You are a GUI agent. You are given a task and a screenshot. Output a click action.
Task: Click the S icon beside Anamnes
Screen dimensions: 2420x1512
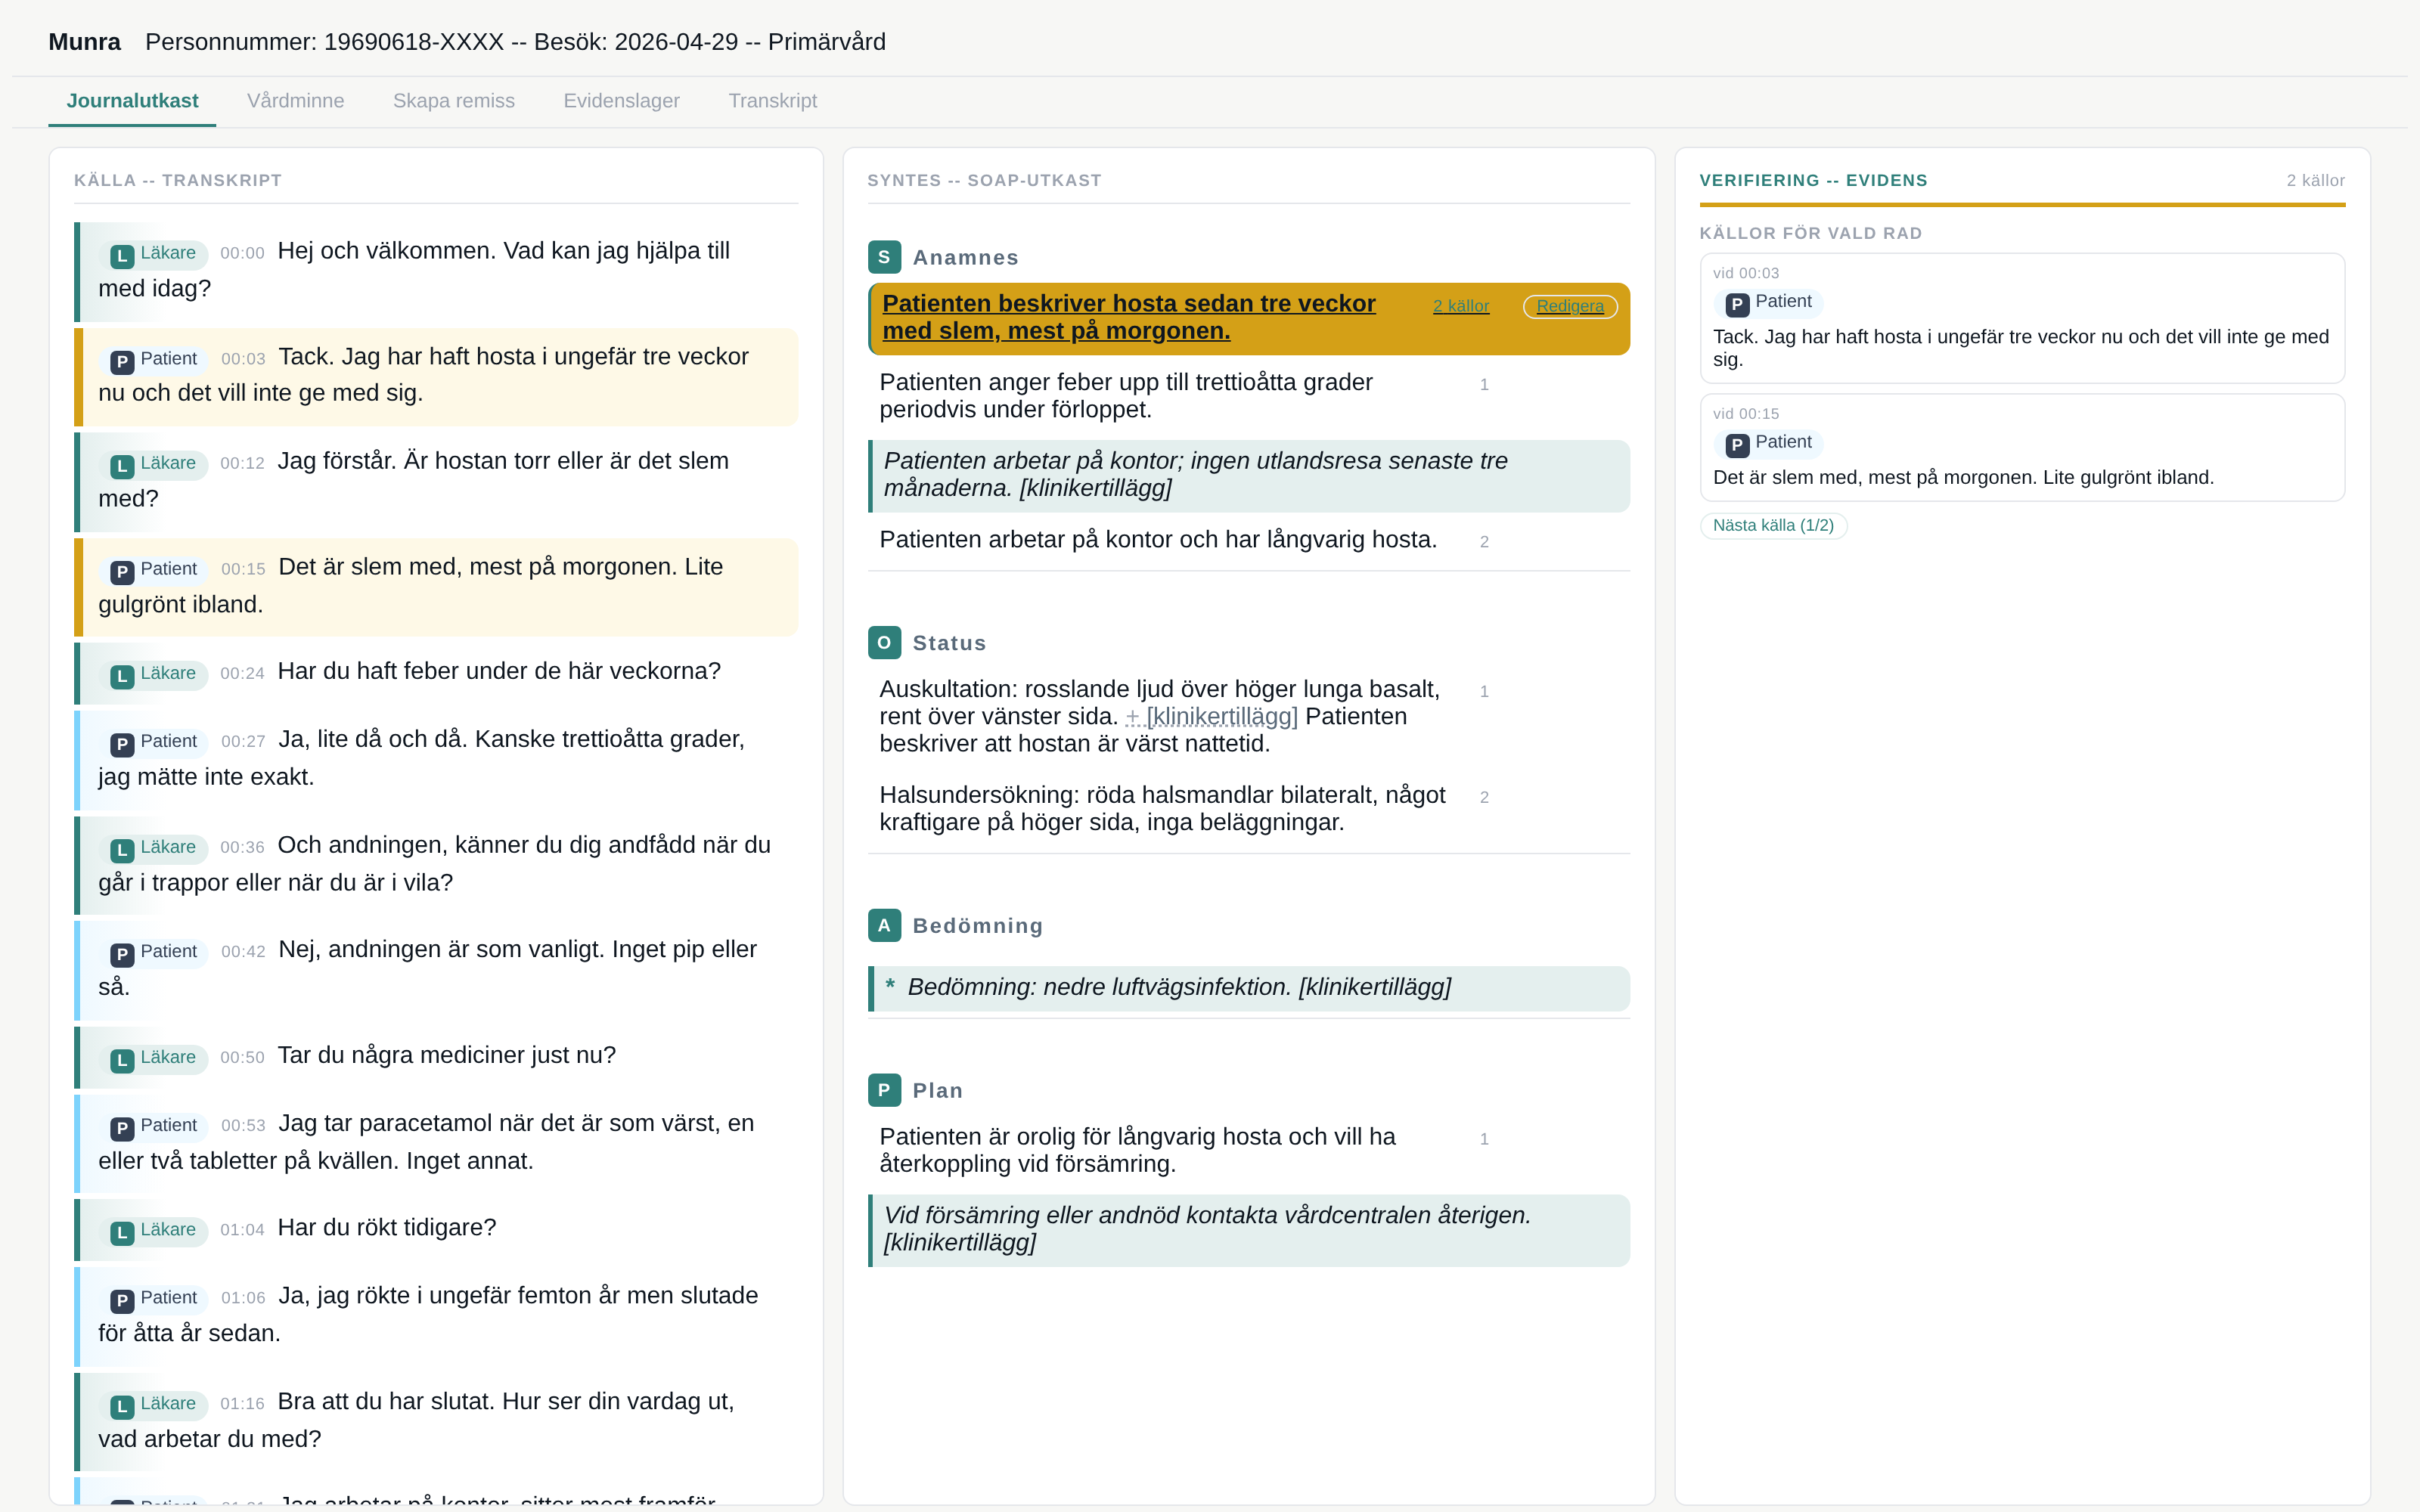(884, 257)
